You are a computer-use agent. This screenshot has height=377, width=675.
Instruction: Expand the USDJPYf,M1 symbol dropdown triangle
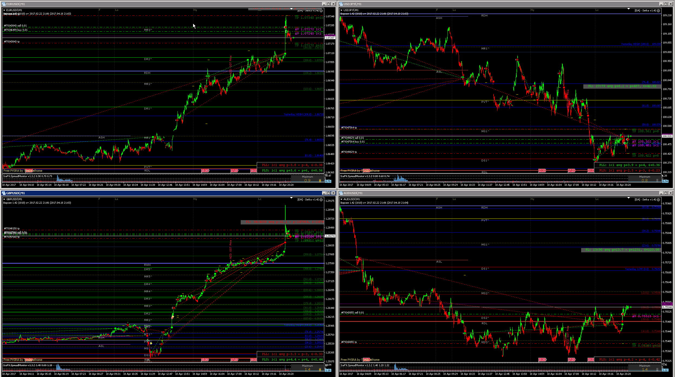coord(342,10)
